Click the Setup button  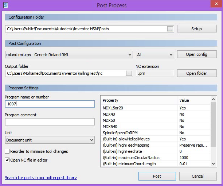coord(197,29)
